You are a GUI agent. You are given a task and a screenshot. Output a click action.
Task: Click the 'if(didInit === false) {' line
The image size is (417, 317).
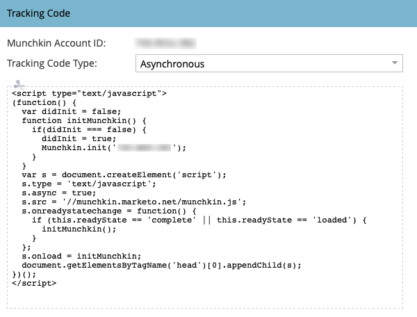point(89,129)
